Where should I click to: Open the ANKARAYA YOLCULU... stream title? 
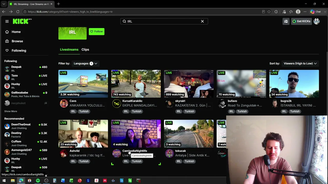87,105
